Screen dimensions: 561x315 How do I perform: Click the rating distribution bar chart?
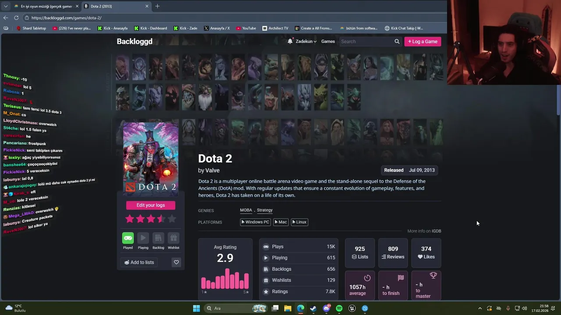point(225,279)
